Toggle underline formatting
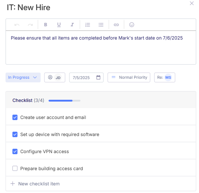Screen dimensions: 199x193 pos(59,25)
